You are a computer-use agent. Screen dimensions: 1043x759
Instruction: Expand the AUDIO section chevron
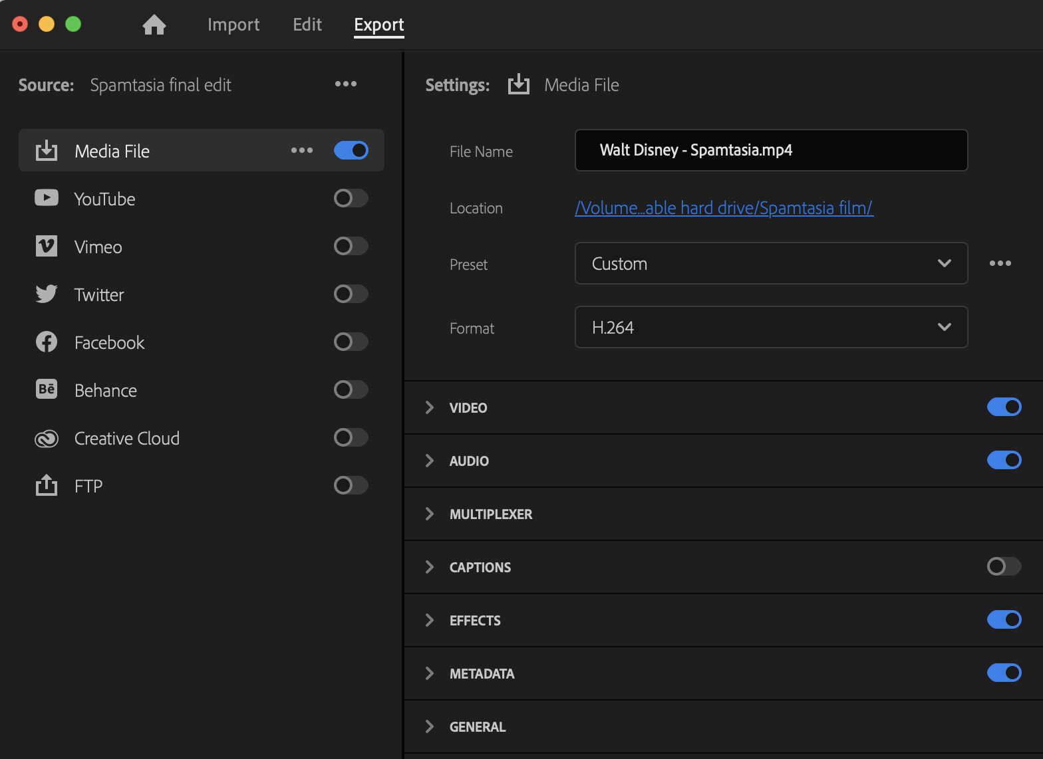430,461
